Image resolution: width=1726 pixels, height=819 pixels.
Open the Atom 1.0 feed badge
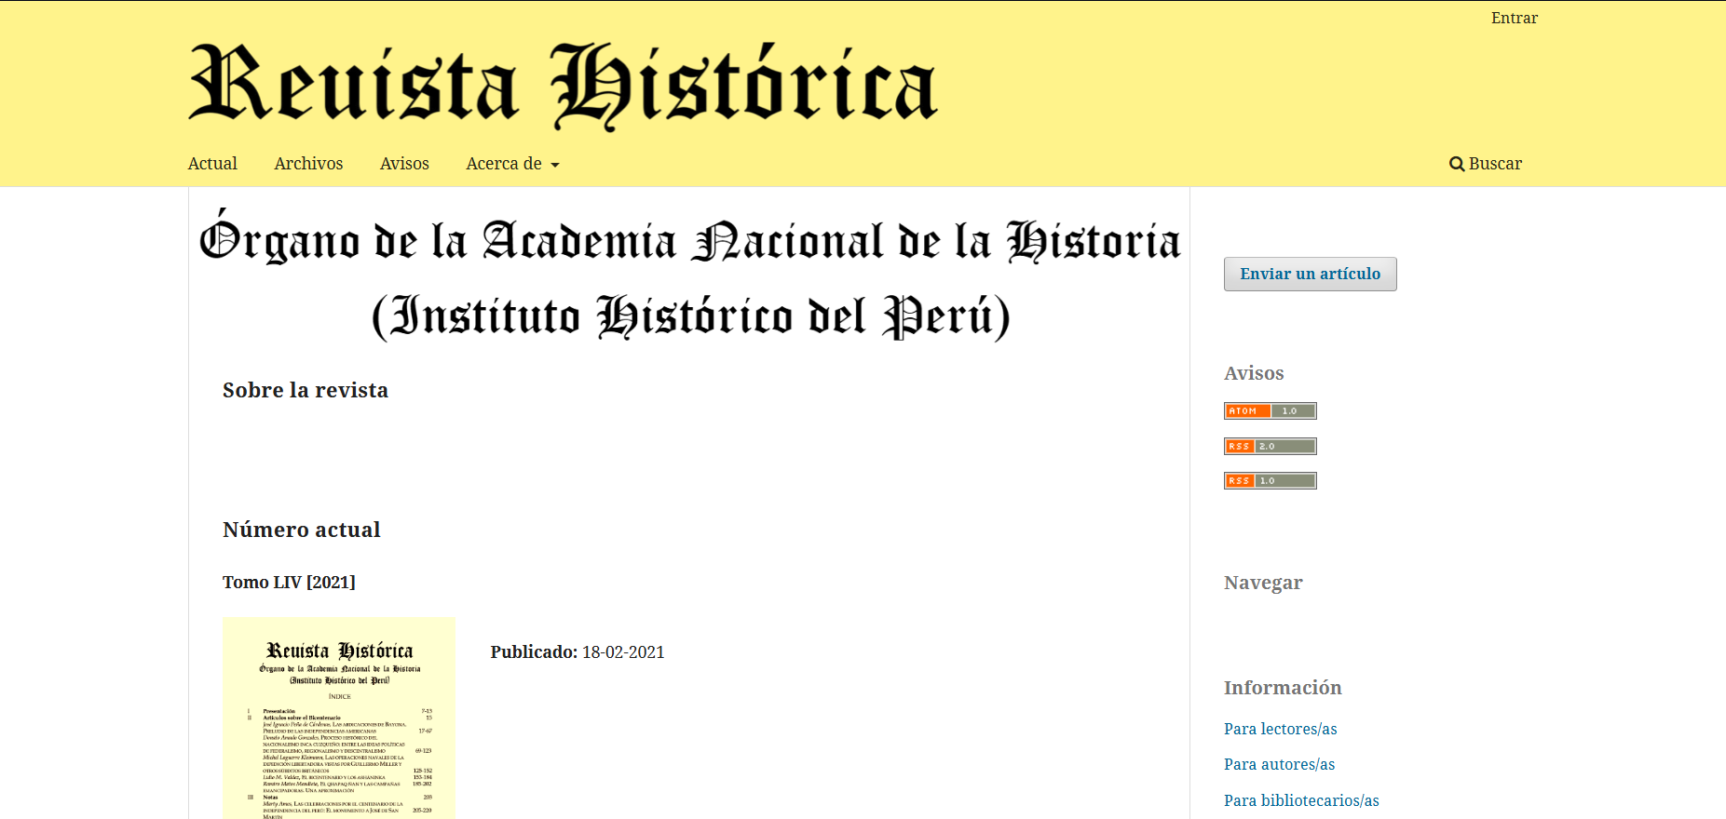[1270, 410]
